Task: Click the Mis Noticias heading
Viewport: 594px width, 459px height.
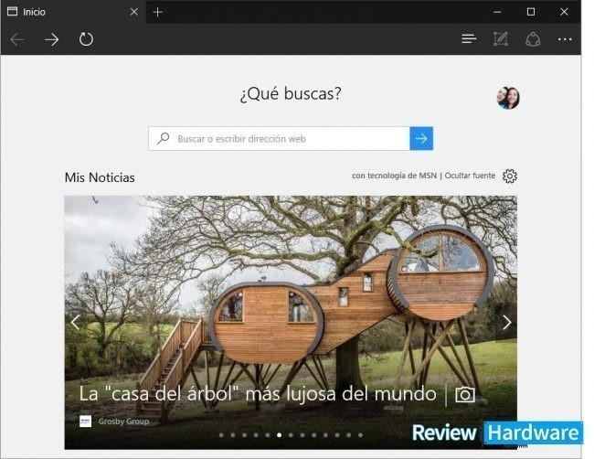Action: [100, 177]
